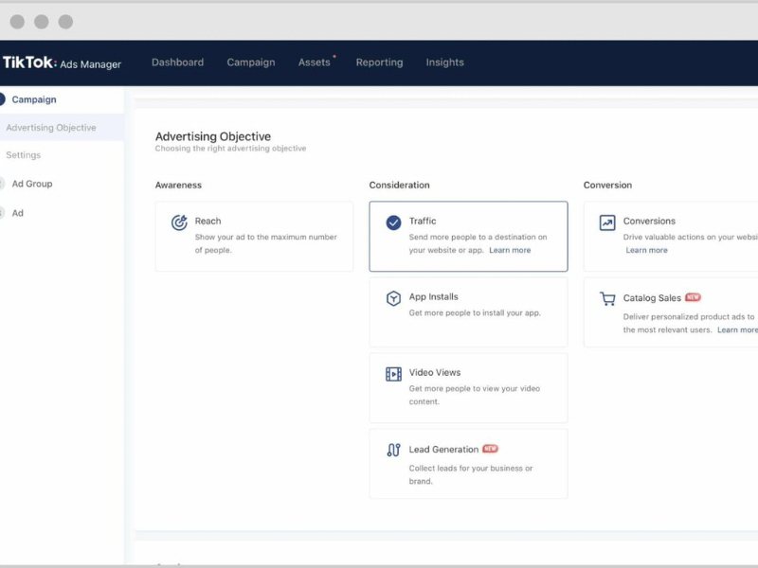Select the Traffic objective checkmark

pyautogui.click(x=393, y=222)
